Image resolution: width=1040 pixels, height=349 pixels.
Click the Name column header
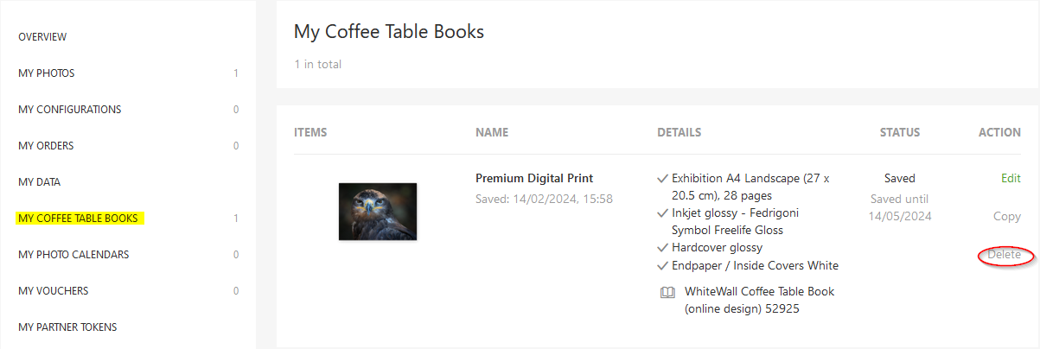point(492,133)
